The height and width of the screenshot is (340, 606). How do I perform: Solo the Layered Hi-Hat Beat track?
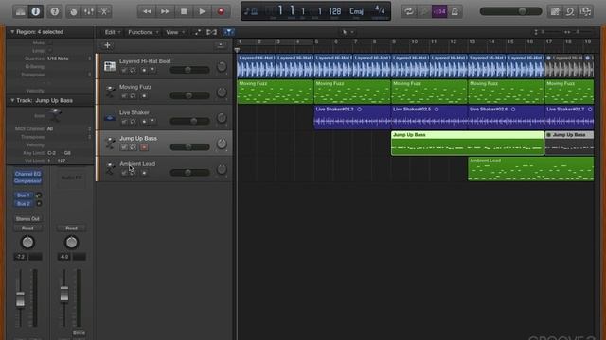[133, 70]
